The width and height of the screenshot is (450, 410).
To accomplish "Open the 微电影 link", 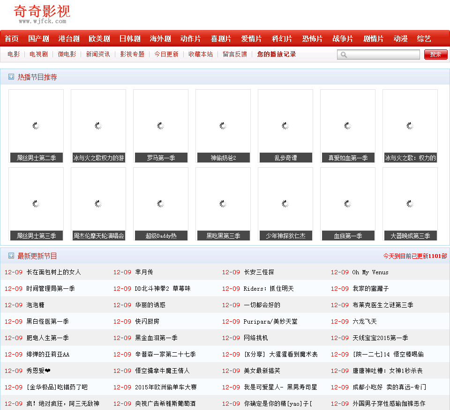I will click(x=67, y=54).
